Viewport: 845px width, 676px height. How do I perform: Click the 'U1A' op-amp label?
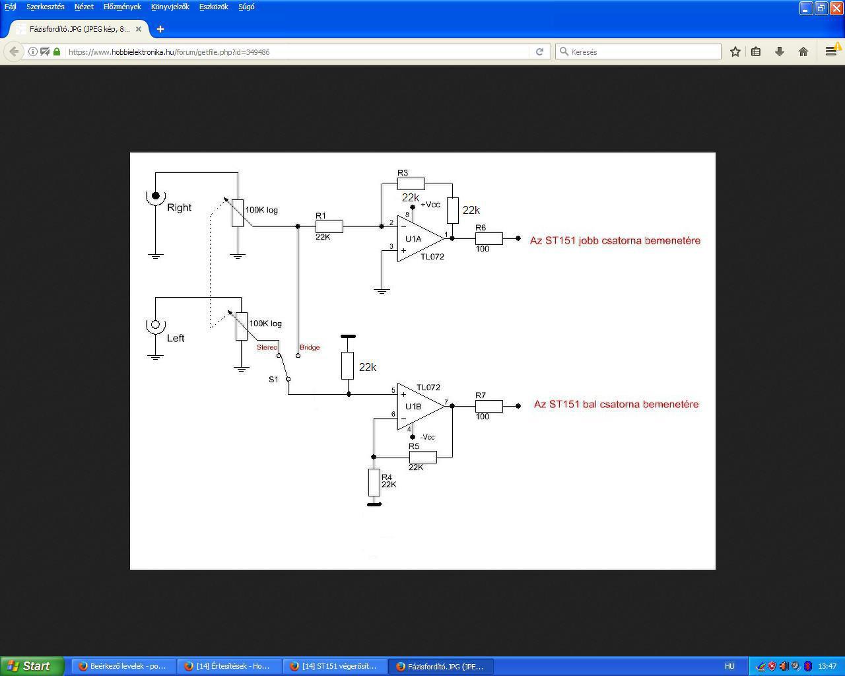[x=413, y=239]
